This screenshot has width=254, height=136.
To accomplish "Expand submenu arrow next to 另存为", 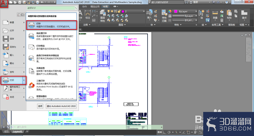I will point(24,47).
